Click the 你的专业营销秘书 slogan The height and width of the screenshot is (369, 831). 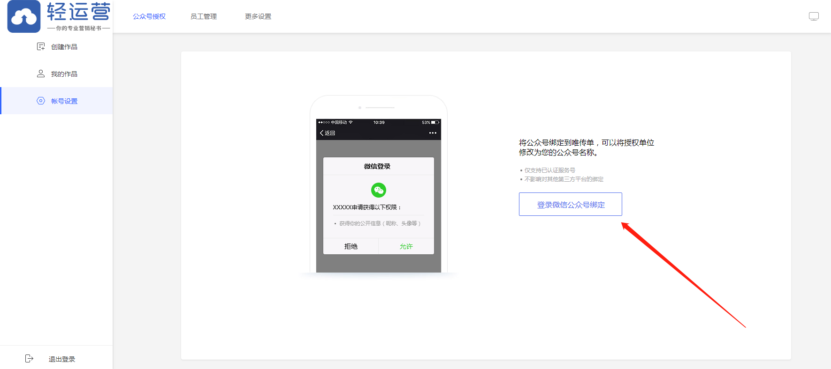tap(79, 28)
